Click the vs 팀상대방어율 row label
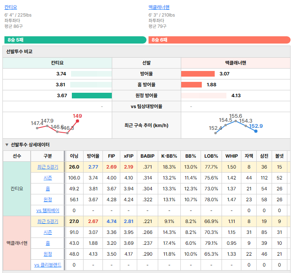Image resolution: width=293 pixels, height=273 pixels. 146,106
